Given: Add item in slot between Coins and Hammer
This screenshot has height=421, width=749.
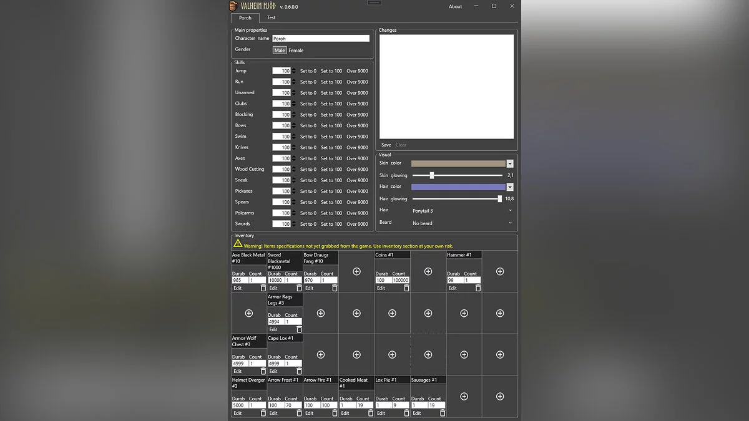Looking at the screenshot, I should click(428, 271).
